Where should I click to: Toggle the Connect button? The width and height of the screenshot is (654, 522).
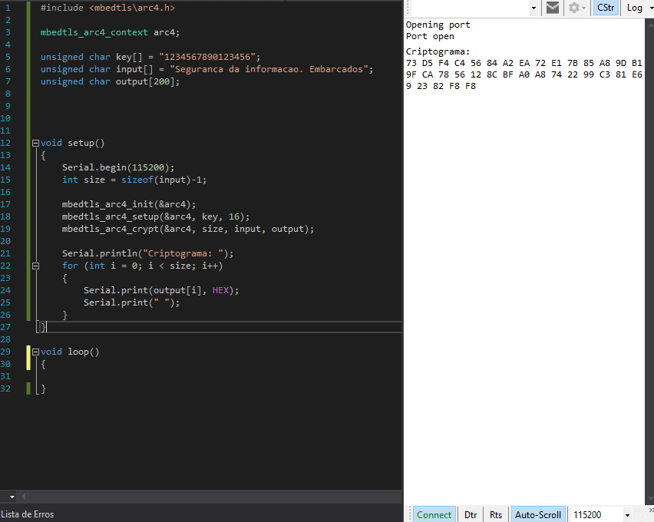point(434,514)
